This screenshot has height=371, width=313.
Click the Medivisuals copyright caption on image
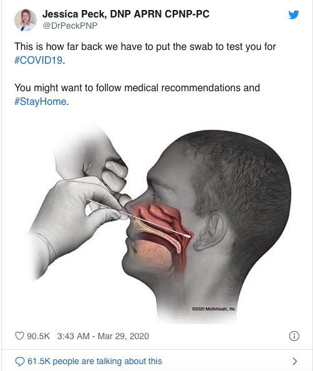[214, 309]
